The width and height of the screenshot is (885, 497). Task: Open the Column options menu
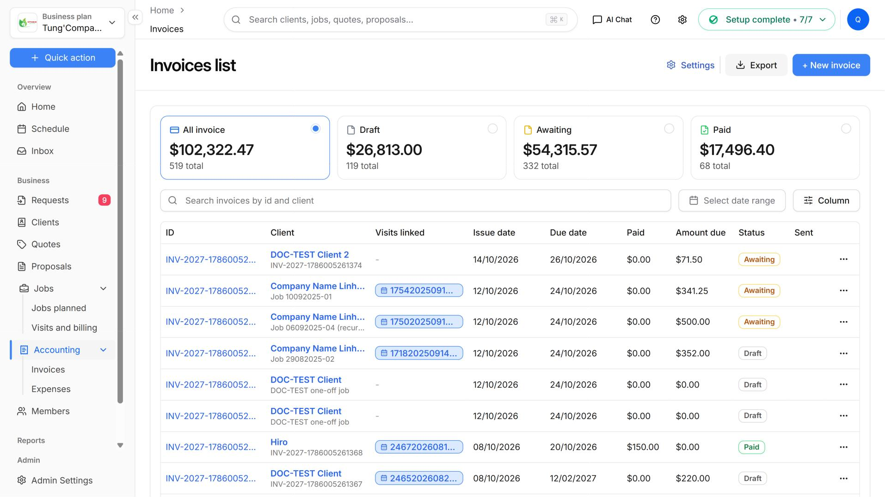coord(826,201)
